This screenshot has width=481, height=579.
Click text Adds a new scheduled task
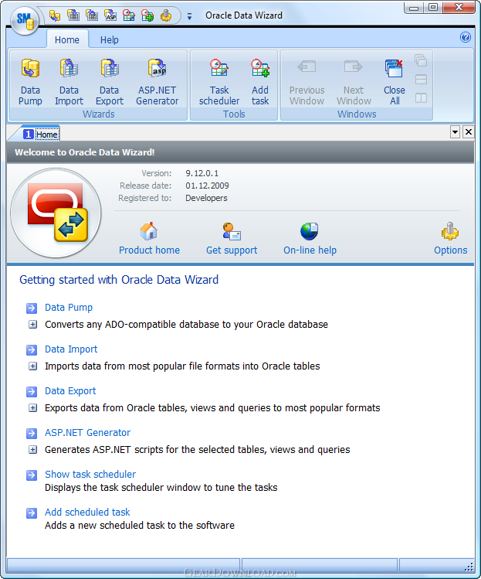[x=140, y=526]
